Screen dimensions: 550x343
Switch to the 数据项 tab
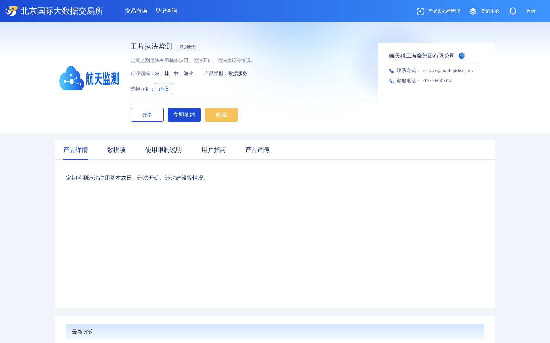point(117,150)
